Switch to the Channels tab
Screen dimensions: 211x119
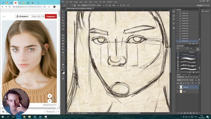pos(184,74)
